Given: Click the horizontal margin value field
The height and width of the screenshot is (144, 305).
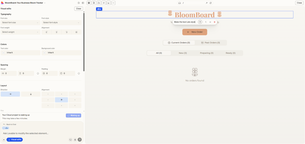Looking at the screenshot, I should (x=9, y=73).
